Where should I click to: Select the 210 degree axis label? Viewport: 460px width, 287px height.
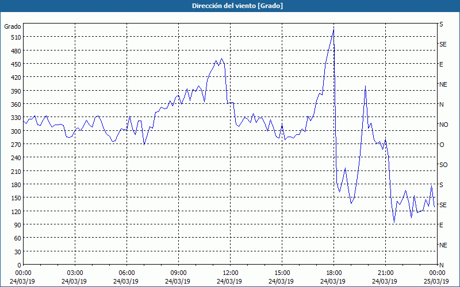16,171
